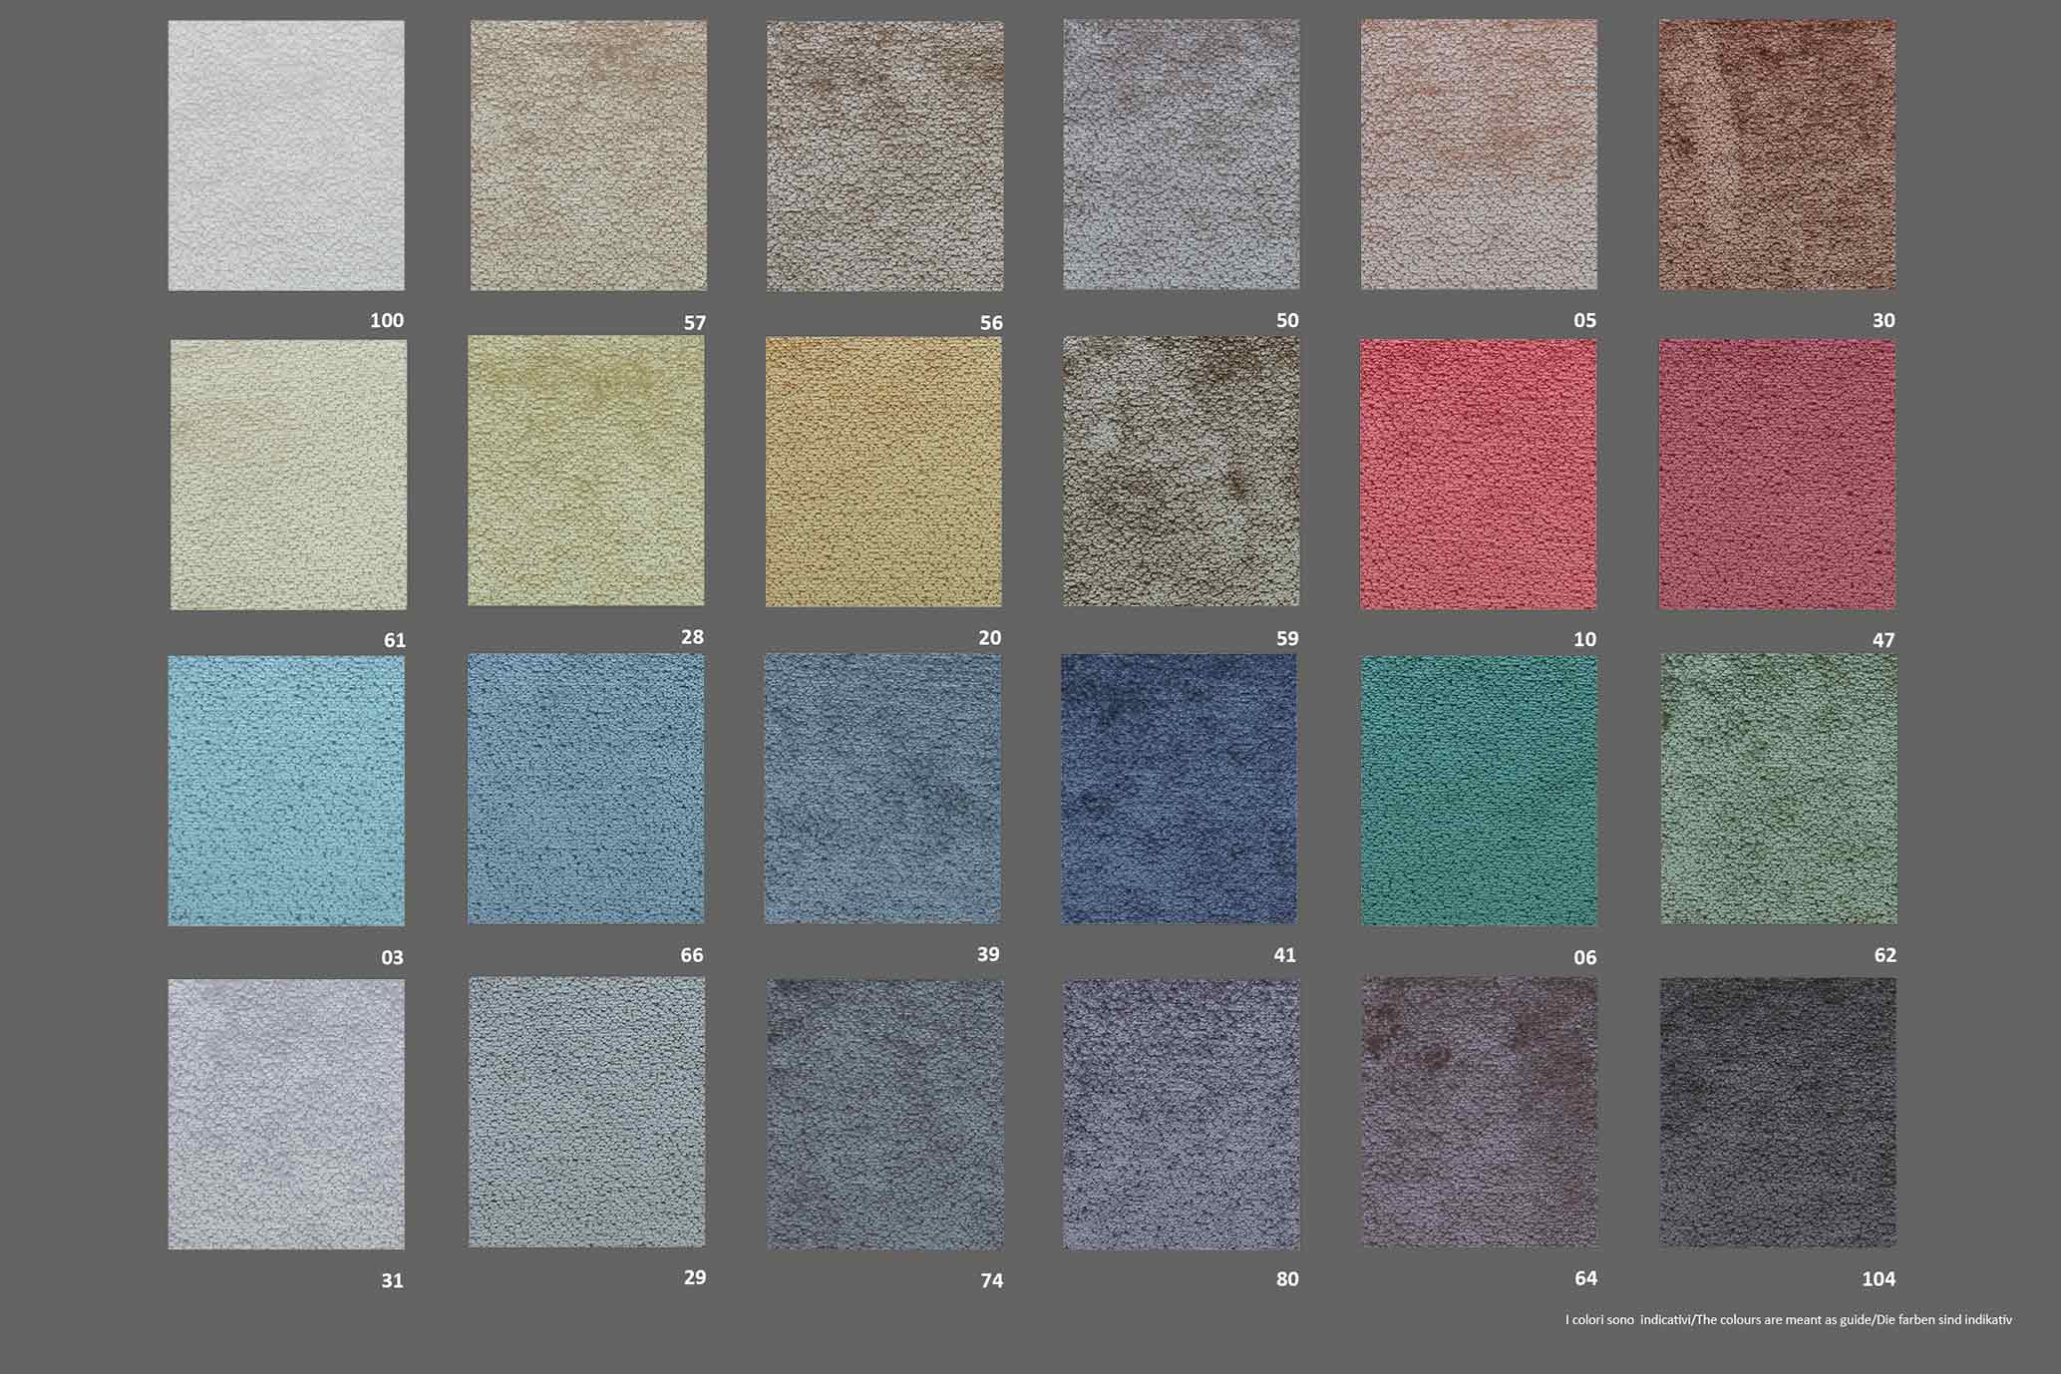Viewport: 2061px width, 1374px height.
Task: Click the light blue swatch 03
Action: click(286, 791)
